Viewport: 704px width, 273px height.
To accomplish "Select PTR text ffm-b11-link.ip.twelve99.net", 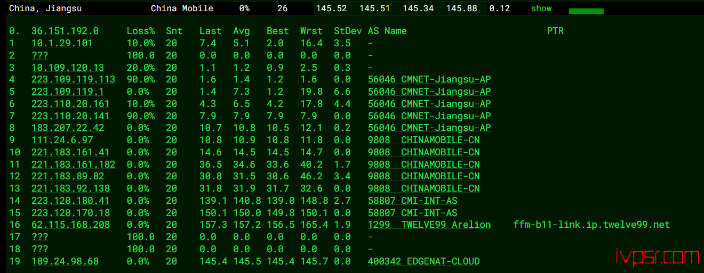I will click(x=591, y=225).
